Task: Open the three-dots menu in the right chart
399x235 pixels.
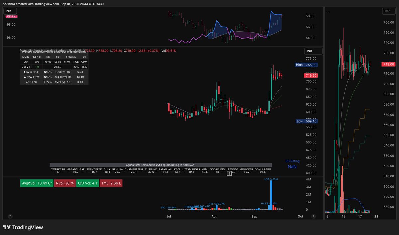Action: pyautogui.click(x=328, y=11)
